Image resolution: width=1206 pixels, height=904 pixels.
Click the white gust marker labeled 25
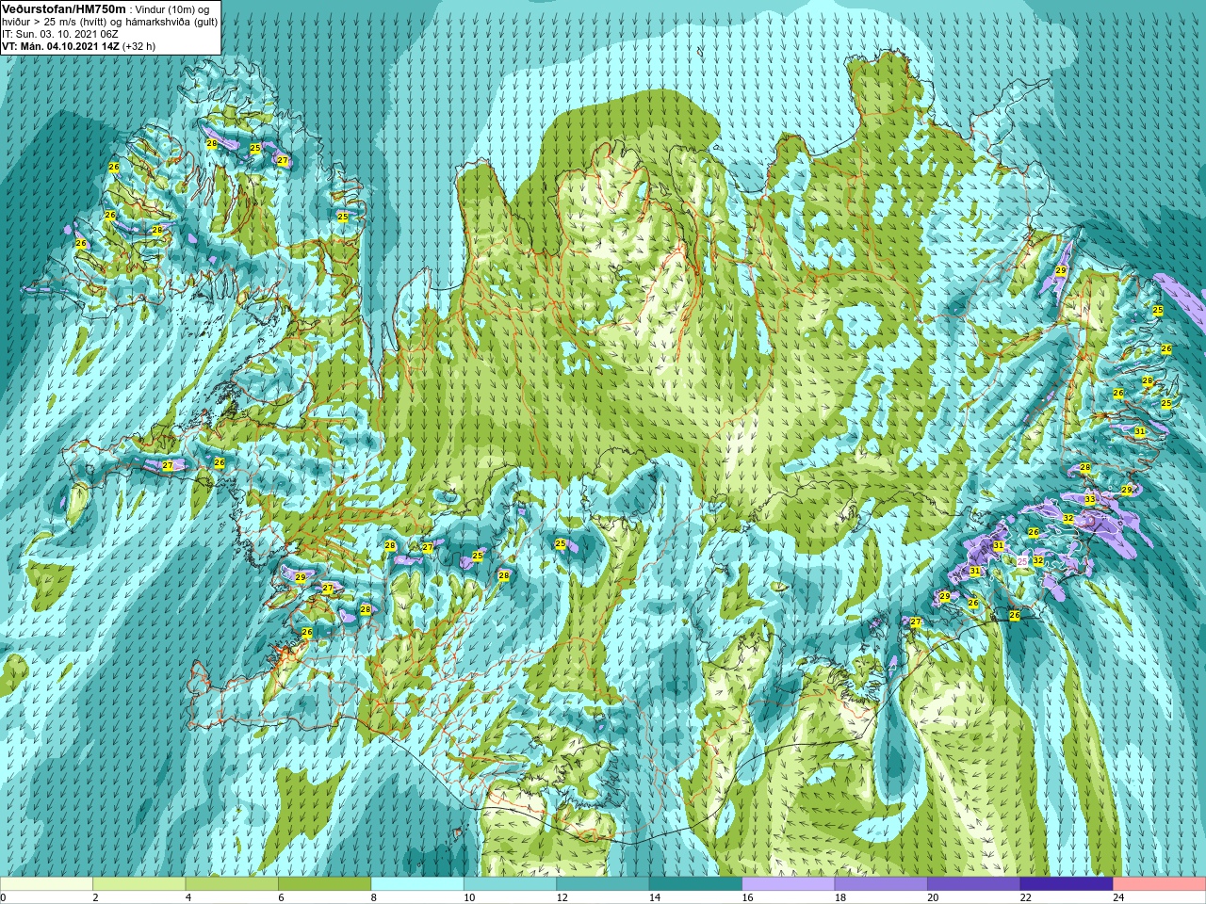(1022, 561)
